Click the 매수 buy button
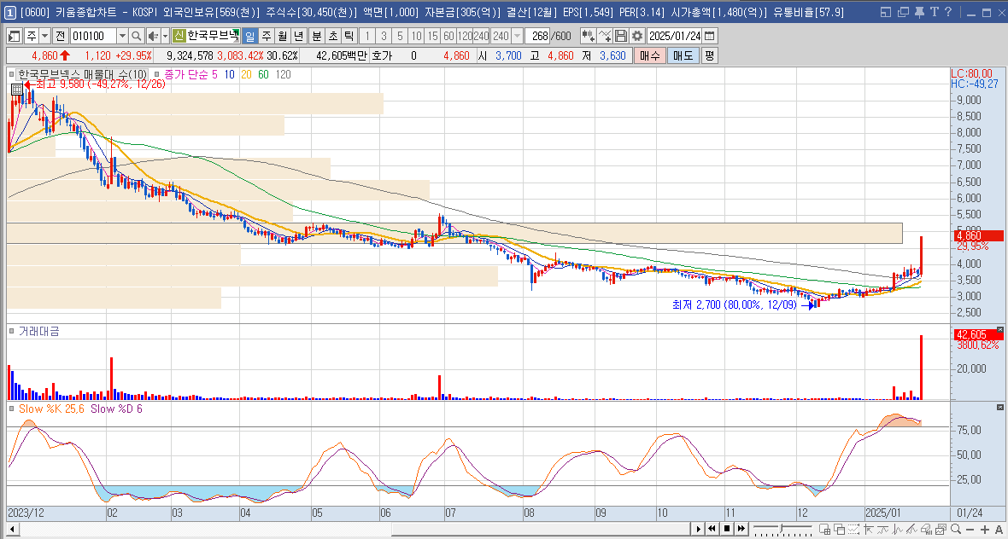1008x539 pixels. pyautogui.click(x=648, y=55)
